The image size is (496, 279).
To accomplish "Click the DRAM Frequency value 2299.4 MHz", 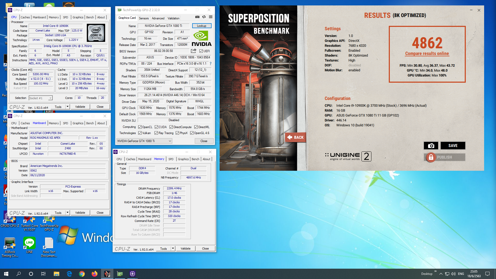I will 174,188.
